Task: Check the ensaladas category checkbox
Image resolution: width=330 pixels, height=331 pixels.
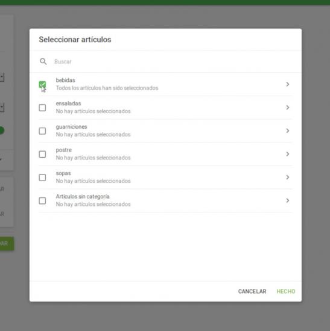Action: click(42, 108)
